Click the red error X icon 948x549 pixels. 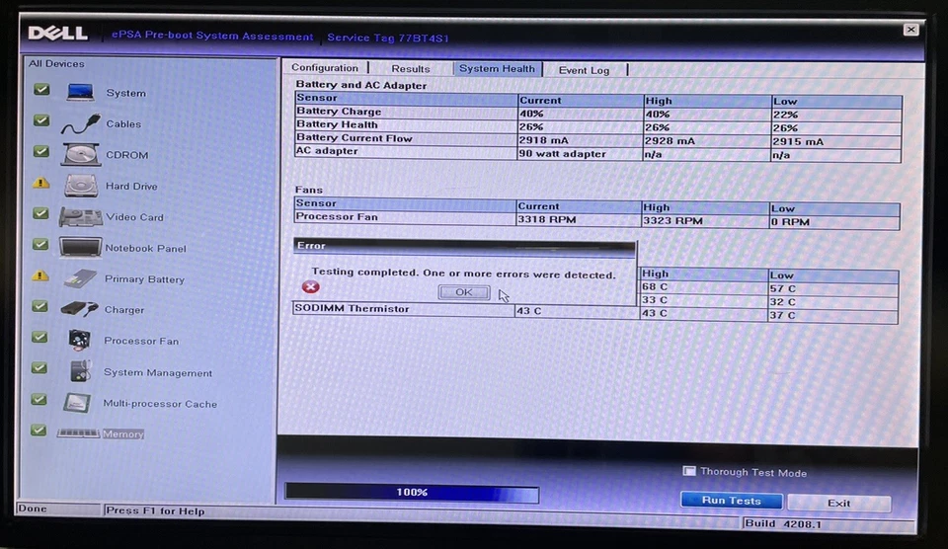(311, 286)
